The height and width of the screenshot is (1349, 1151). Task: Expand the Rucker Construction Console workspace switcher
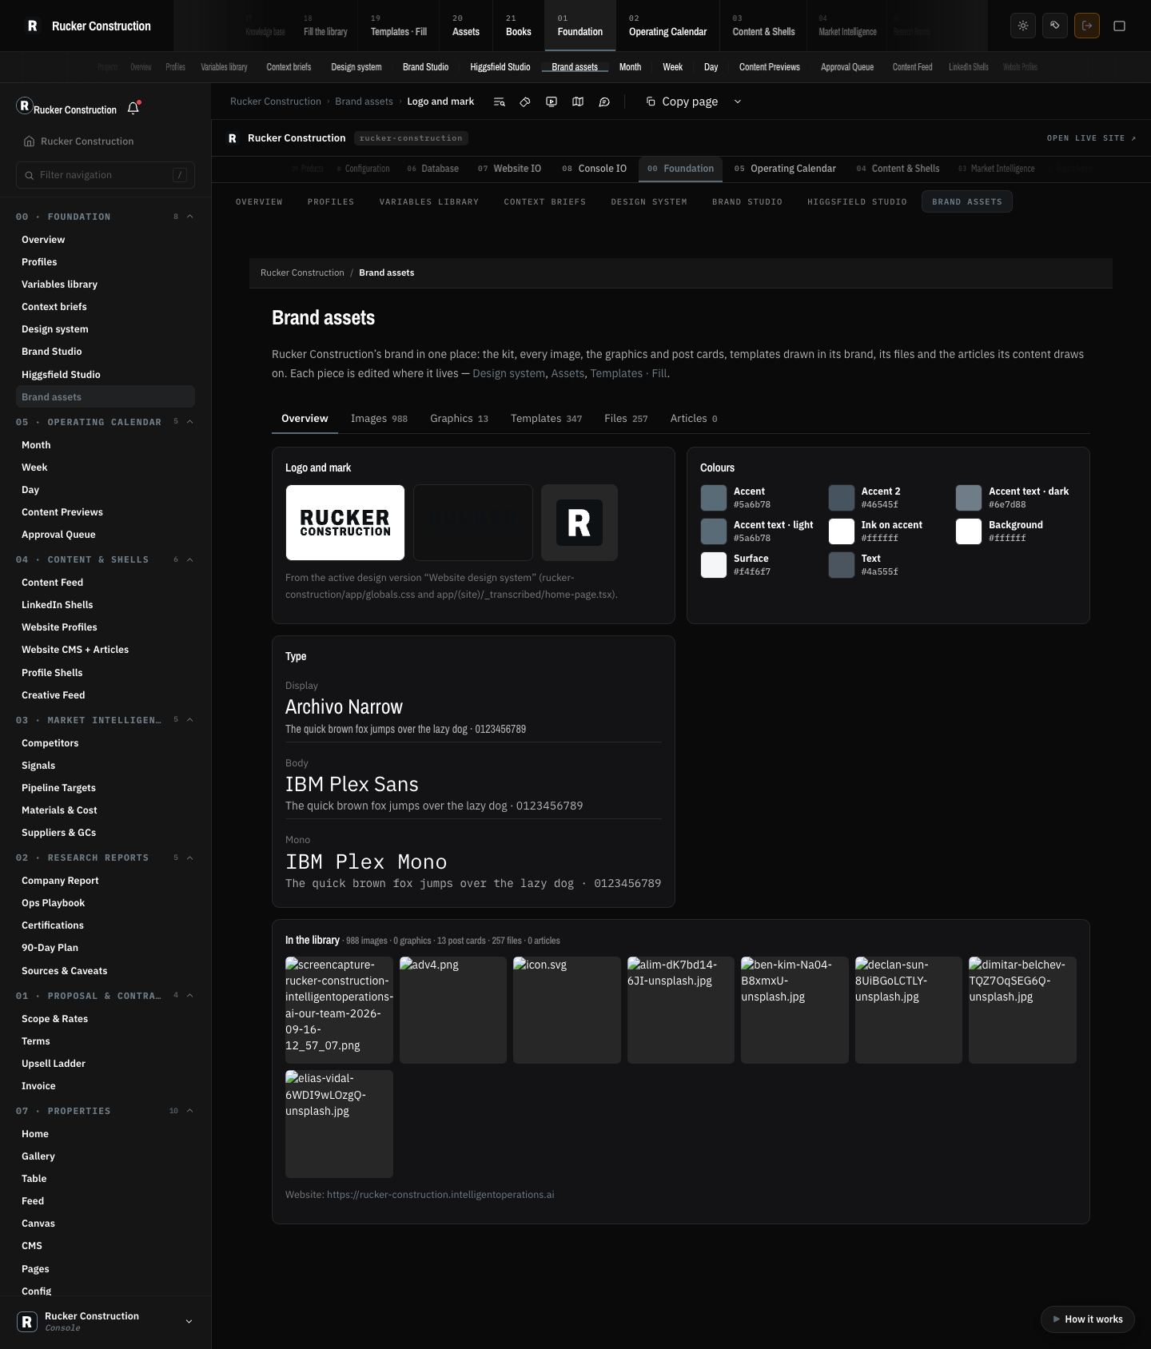[106, 1322]
